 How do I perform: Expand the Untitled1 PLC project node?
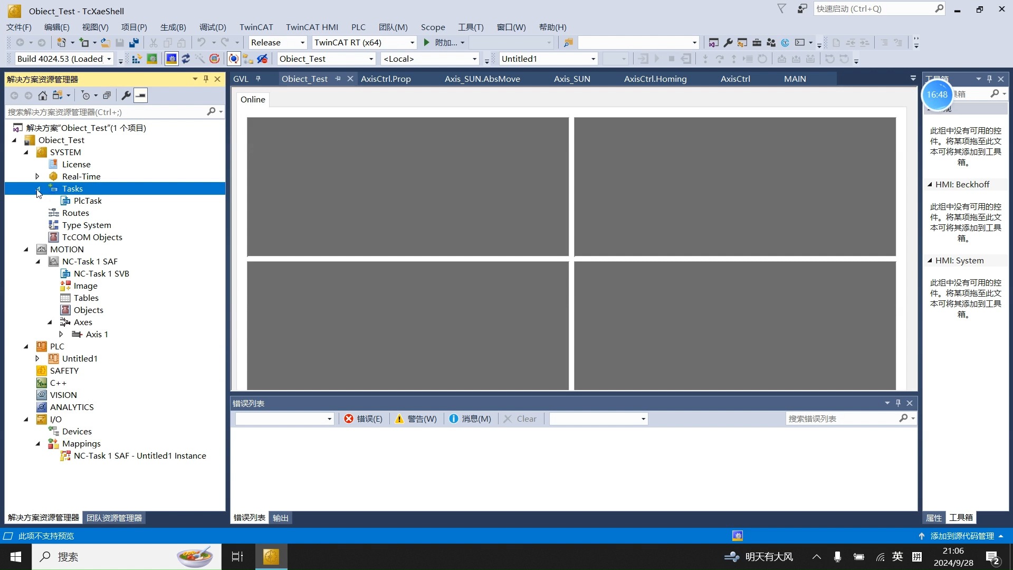coord(37,358)
